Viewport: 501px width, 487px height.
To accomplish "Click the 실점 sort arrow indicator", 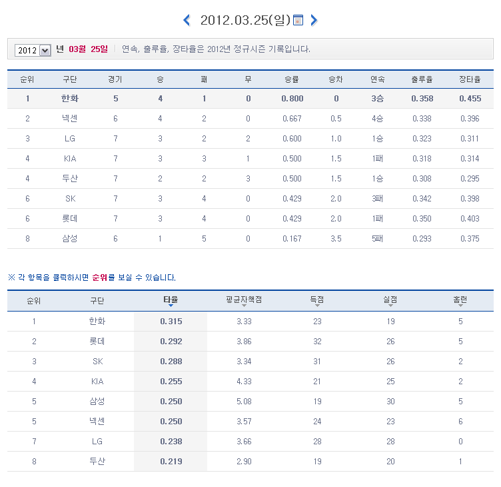I will tap(390, 306).
